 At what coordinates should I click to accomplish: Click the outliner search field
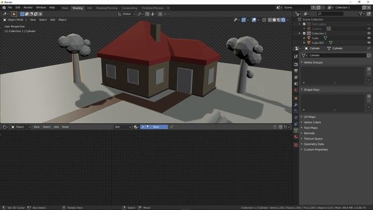[x=330, y=14]
